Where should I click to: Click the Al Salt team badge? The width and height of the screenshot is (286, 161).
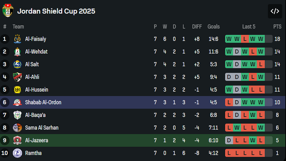click(x=17, y=64)
